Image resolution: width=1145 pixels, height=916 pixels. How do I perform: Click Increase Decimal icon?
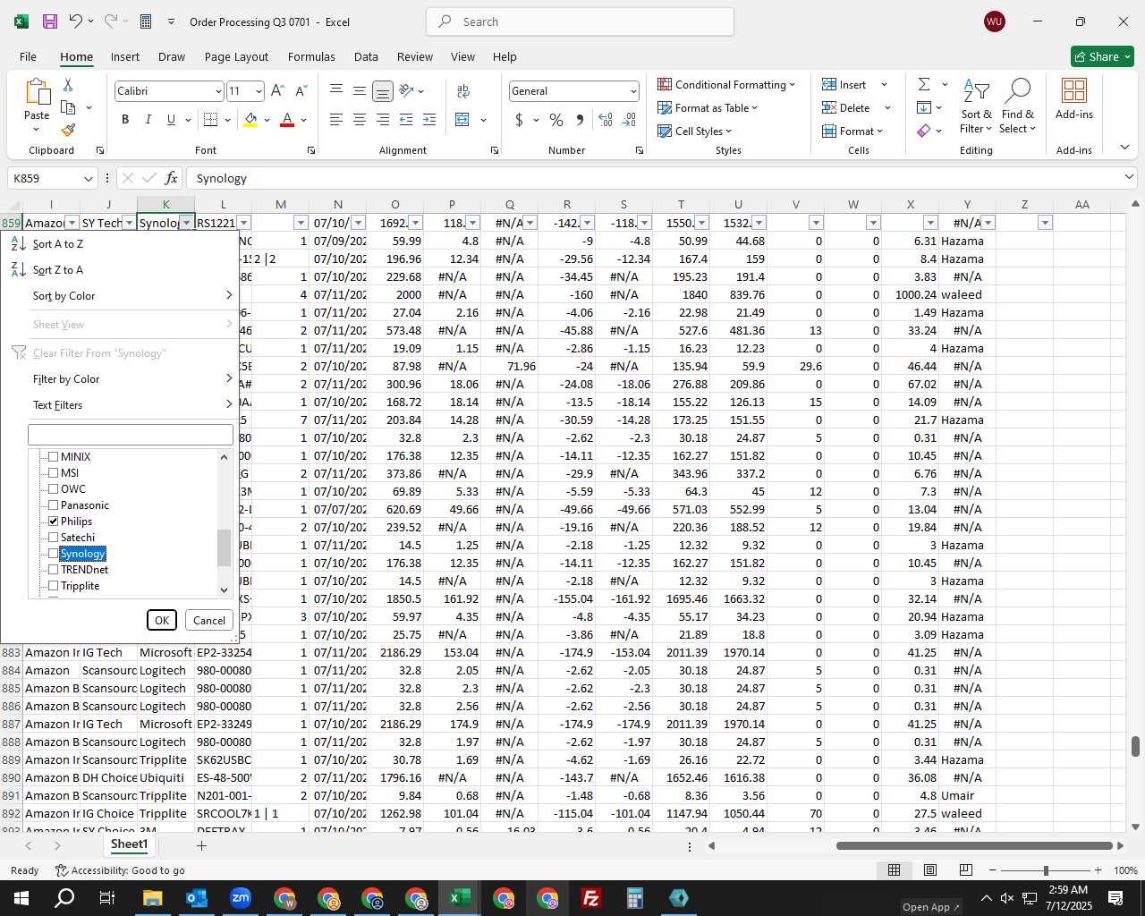pyautogui.click(x=606, y=120)
